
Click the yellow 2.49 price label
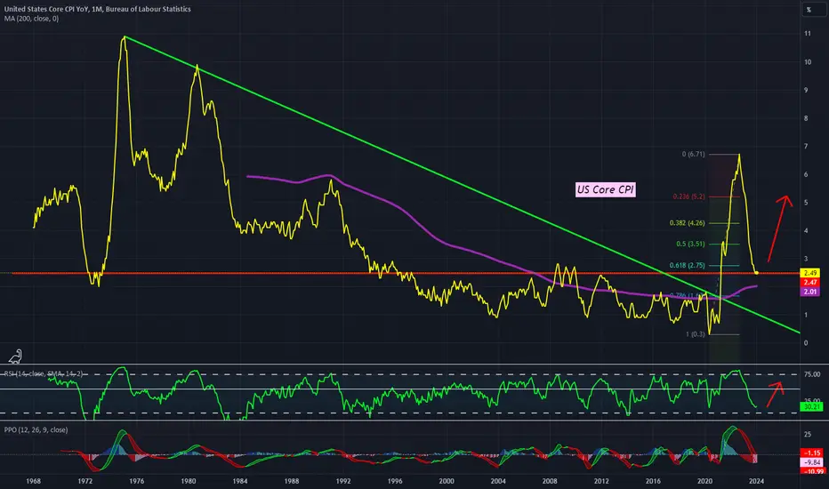810,273
